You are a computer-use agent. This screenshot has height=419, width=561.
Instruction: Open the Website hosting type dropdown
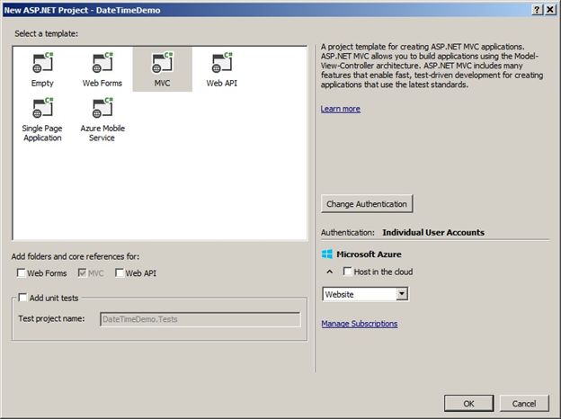365,294
